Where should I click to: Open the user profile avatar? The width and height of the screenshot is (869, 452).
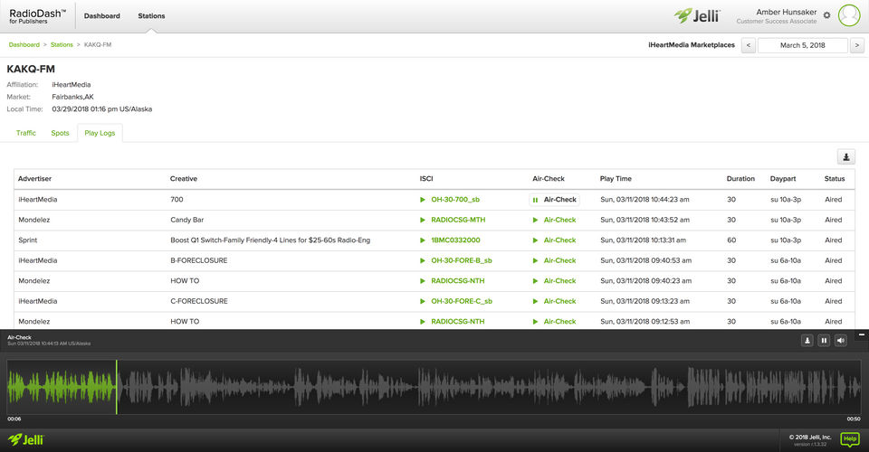pyautogui.click(x=849, y=15)
